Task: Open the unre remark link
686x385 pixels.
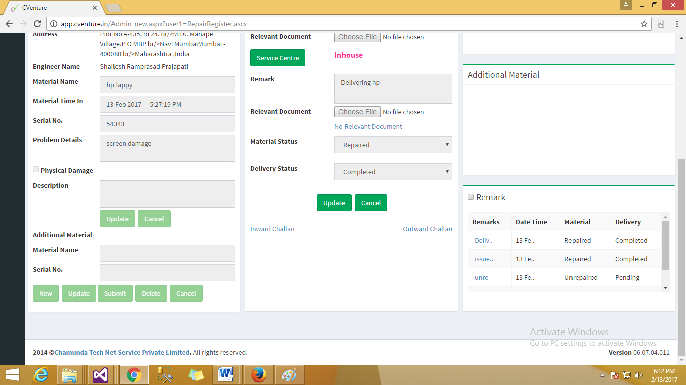Action: (481, 277)
